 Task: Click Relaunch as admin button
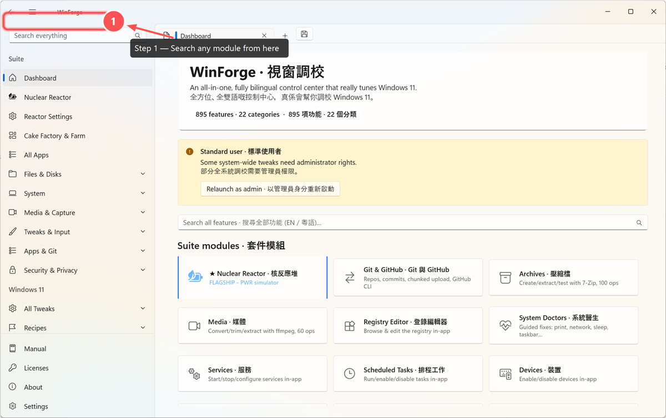point(270,189)
